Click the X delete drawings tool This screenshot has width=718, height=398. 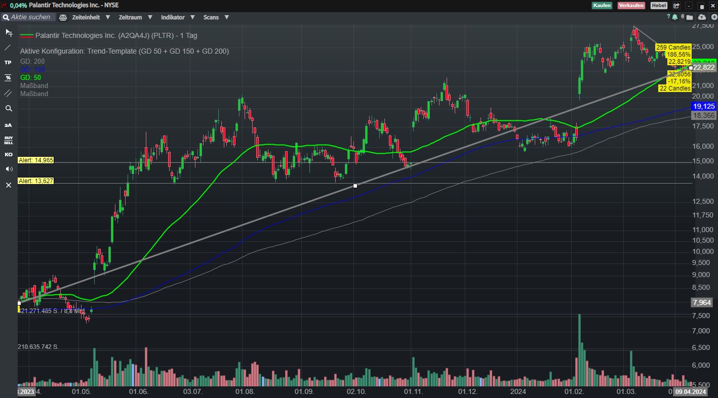tap(8, 186)
